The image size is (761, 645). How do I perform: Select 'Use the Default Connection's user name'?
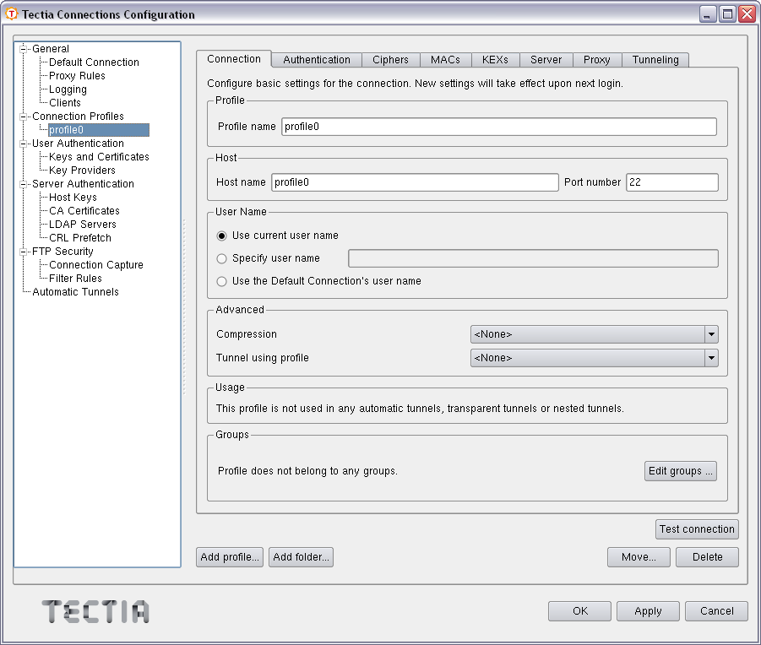click(220, 282)
